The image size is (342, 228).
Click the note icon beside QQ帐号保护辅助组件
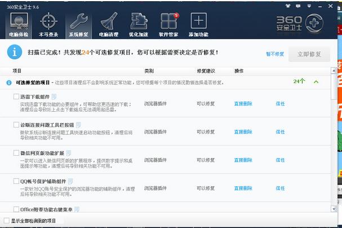click(x=70, y=181)
